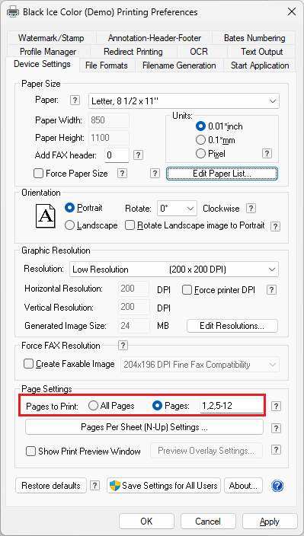Click the help icon beside Clockwise label
Screen dimensions: 304x536
coord(251,208)
